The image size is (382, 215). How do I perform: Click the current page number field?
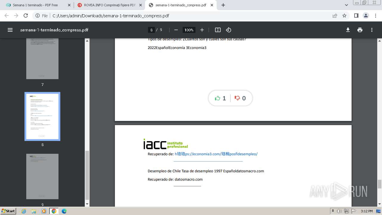tap(152, 30)
